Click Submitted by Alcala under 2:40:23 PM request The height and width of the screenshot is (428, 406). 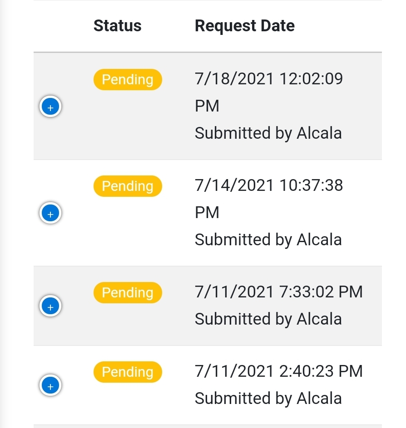coord(268,399)
